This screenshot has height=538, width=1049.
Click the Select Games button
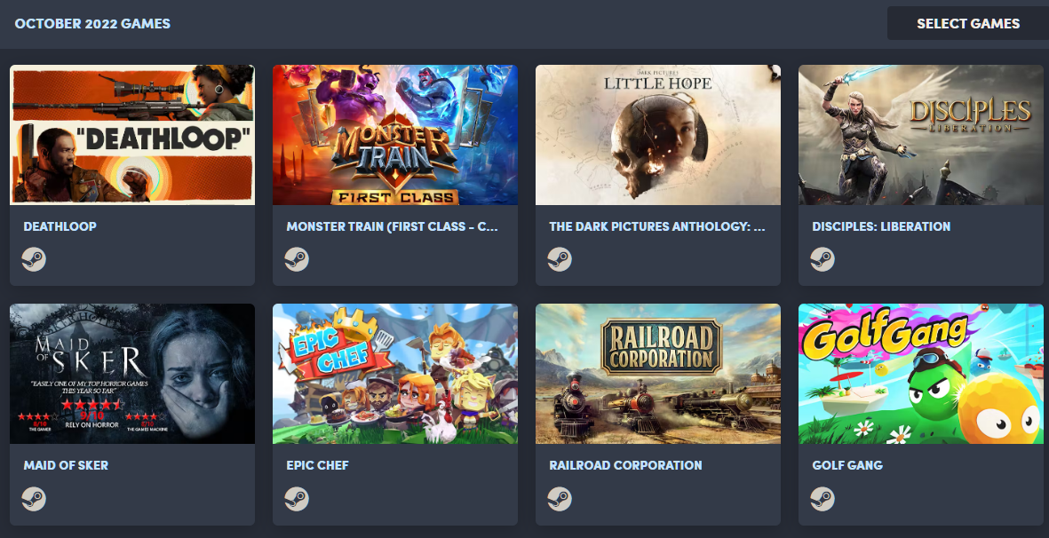coord(968,23)
